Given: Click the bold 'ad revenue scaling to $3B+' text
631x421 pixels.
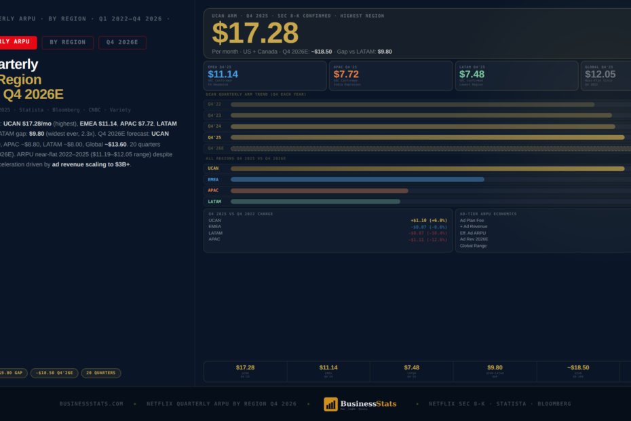Looking at the screenshot, I should click(90, 164).
